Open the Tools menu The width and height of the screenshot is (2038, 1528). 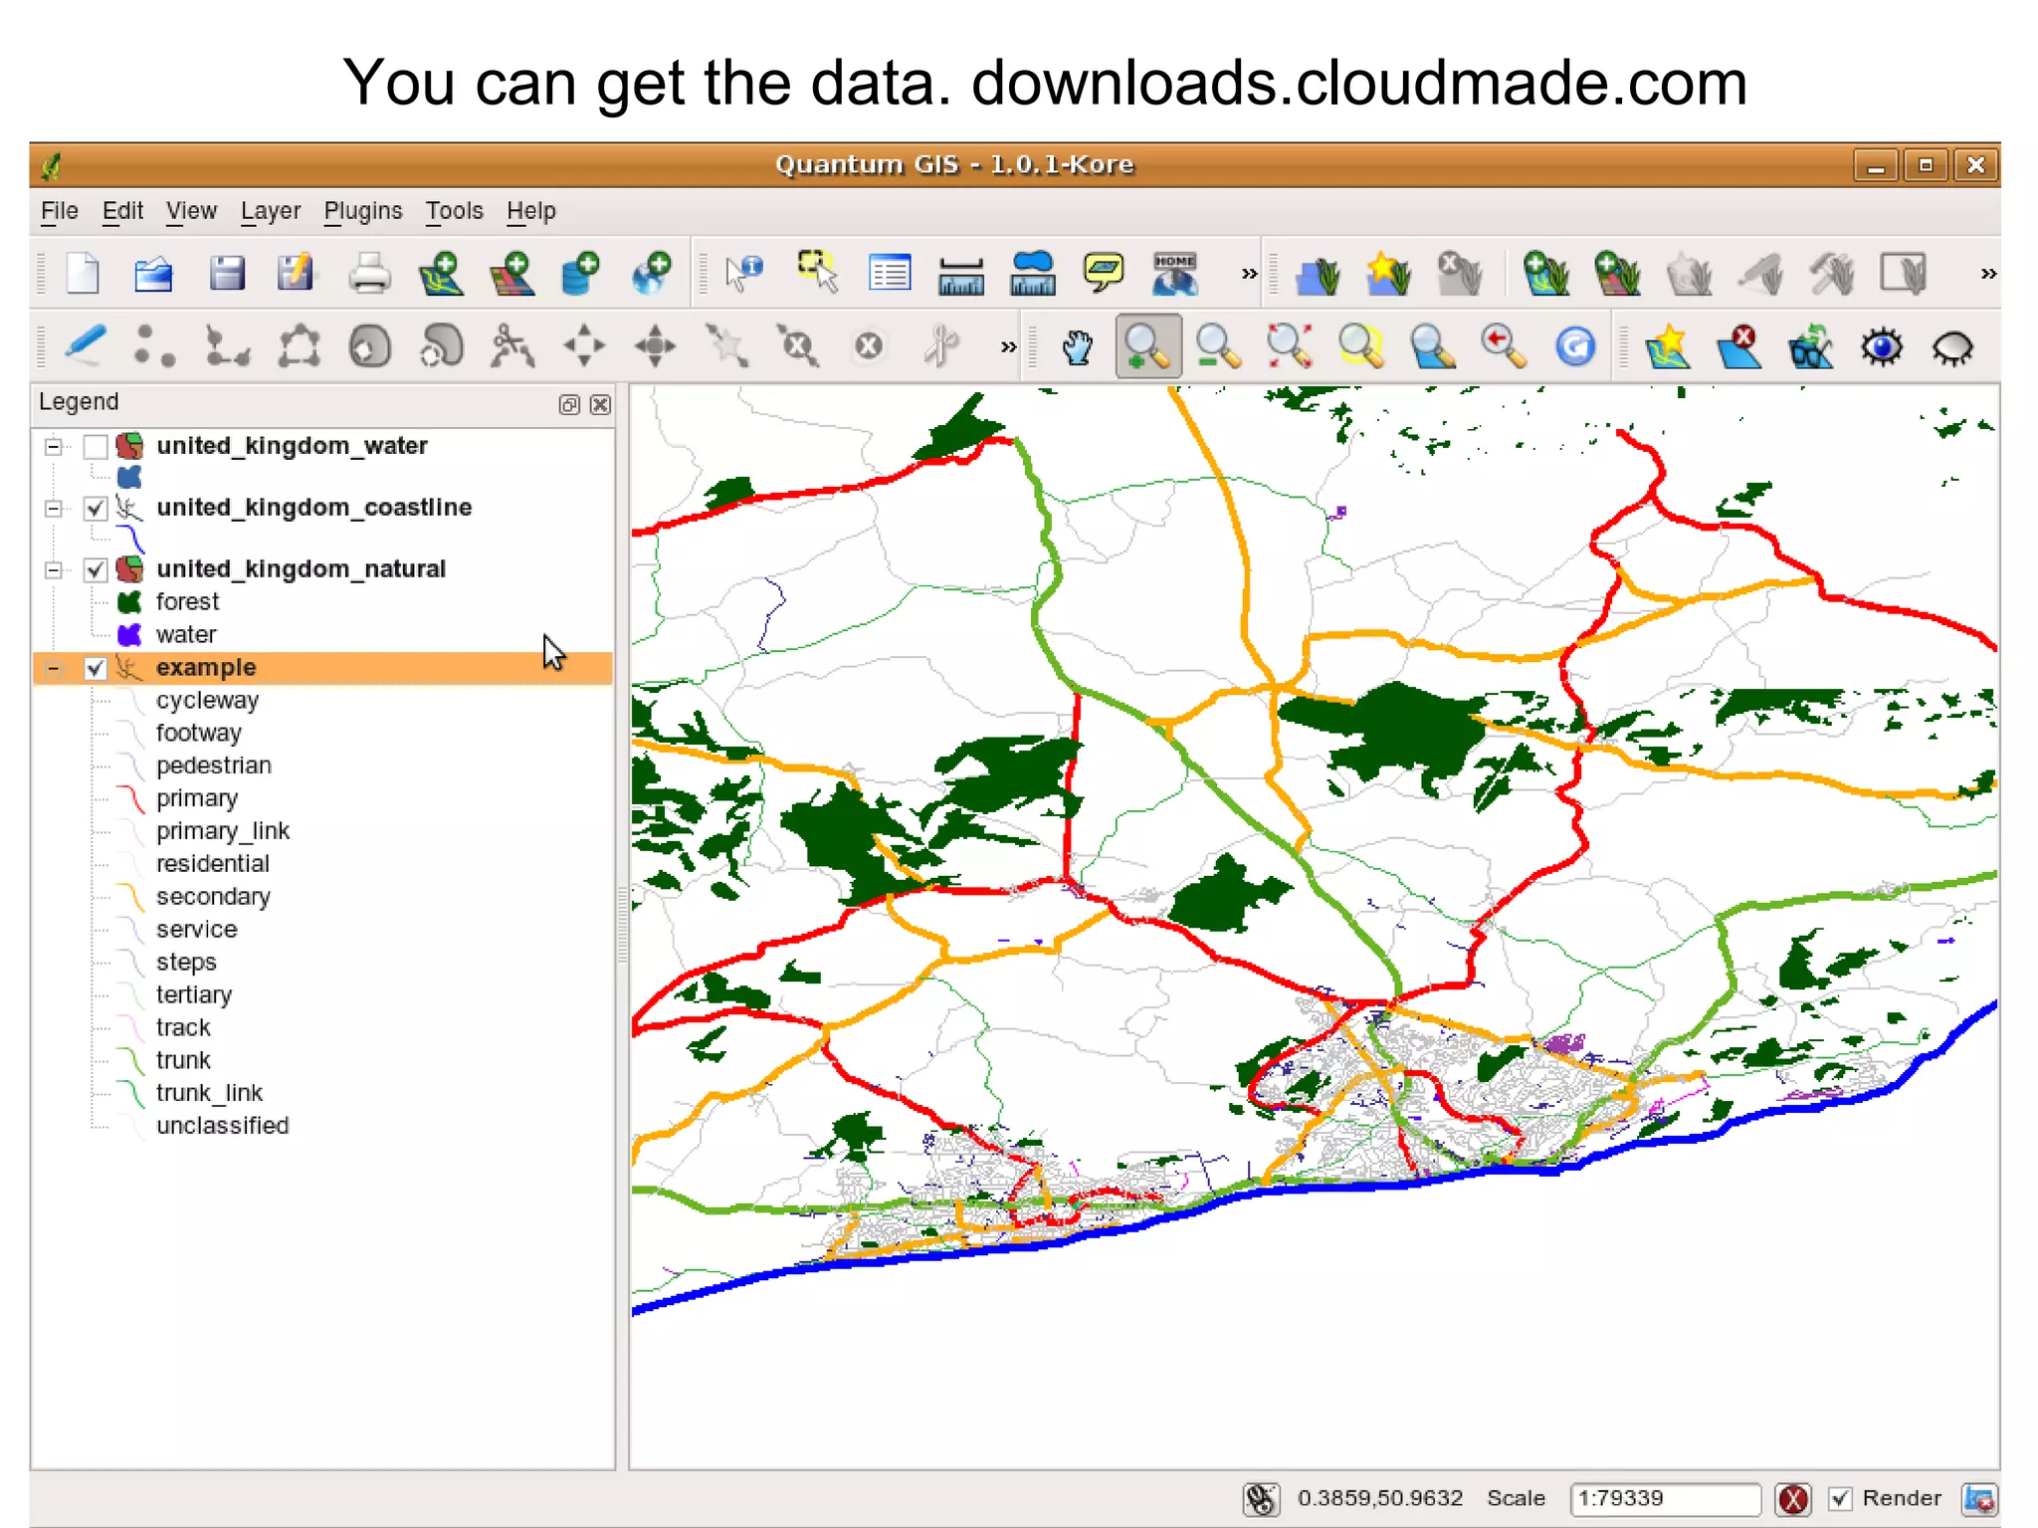click(455, 211)
